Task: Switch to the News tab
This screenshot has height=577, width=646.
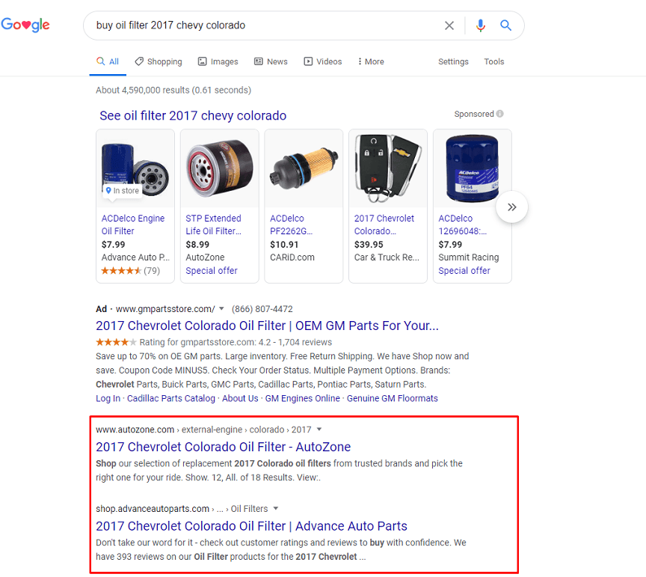Action: (x=271, y=61)
